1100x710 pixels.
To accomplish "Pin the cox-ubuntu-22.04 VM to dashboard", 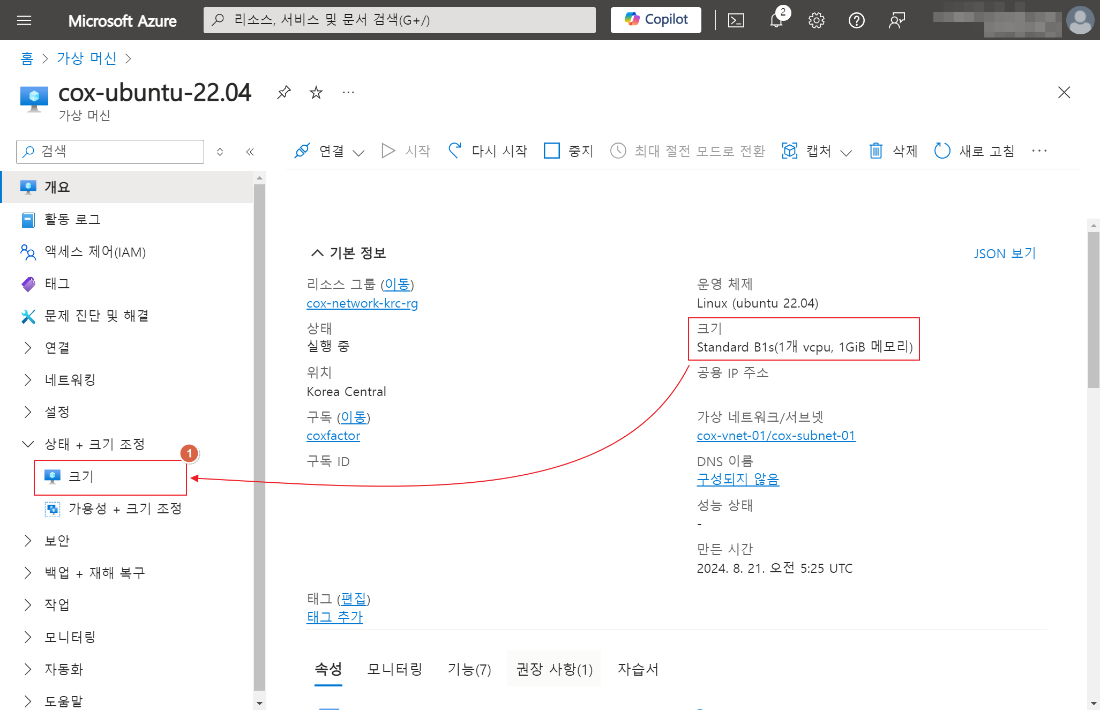I will (283, 92).
